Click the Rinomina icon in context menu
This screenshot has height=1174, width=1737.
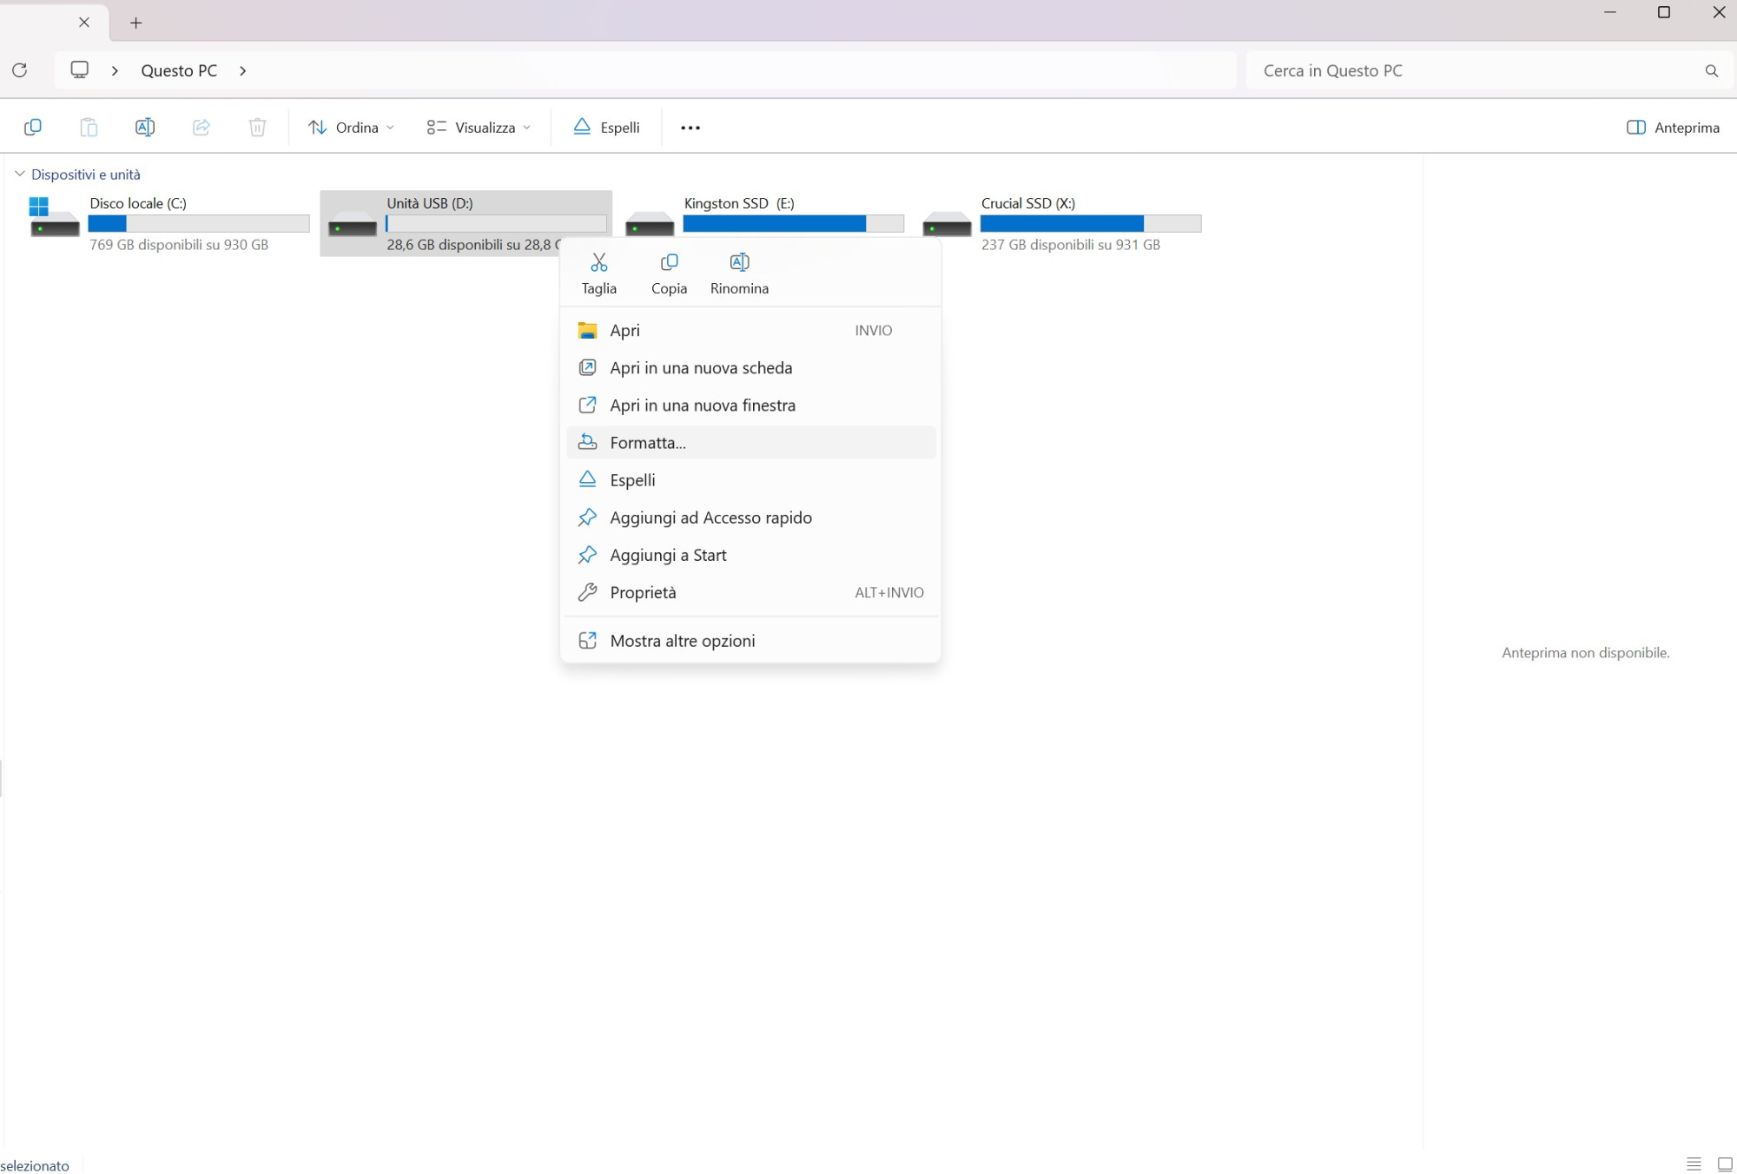point(739,262)
